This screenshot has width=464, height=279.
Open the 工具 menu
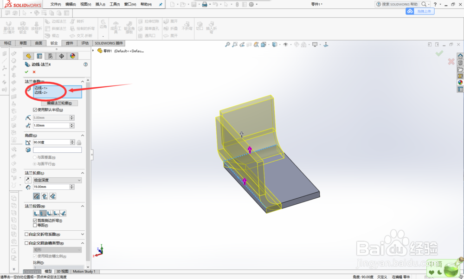click(115, 4)
